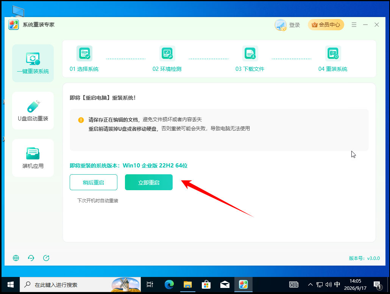This screenshot has height=294, width=390.
Task: Click the 02 环境检测 step icon
Action: pyautogui.click(x=167, y=53)
